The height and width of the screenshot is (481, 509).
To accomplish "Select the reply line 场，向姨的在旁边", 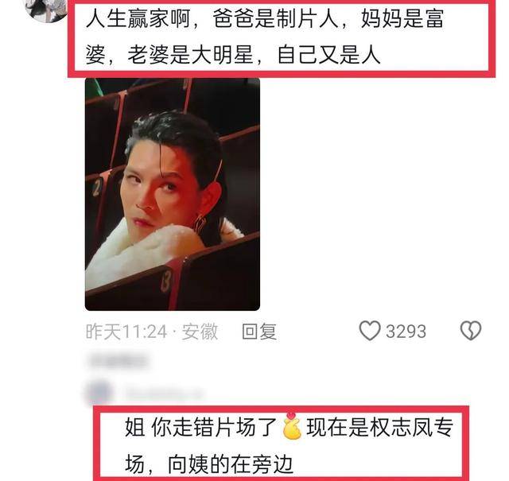I will click(x=209, y=464).
